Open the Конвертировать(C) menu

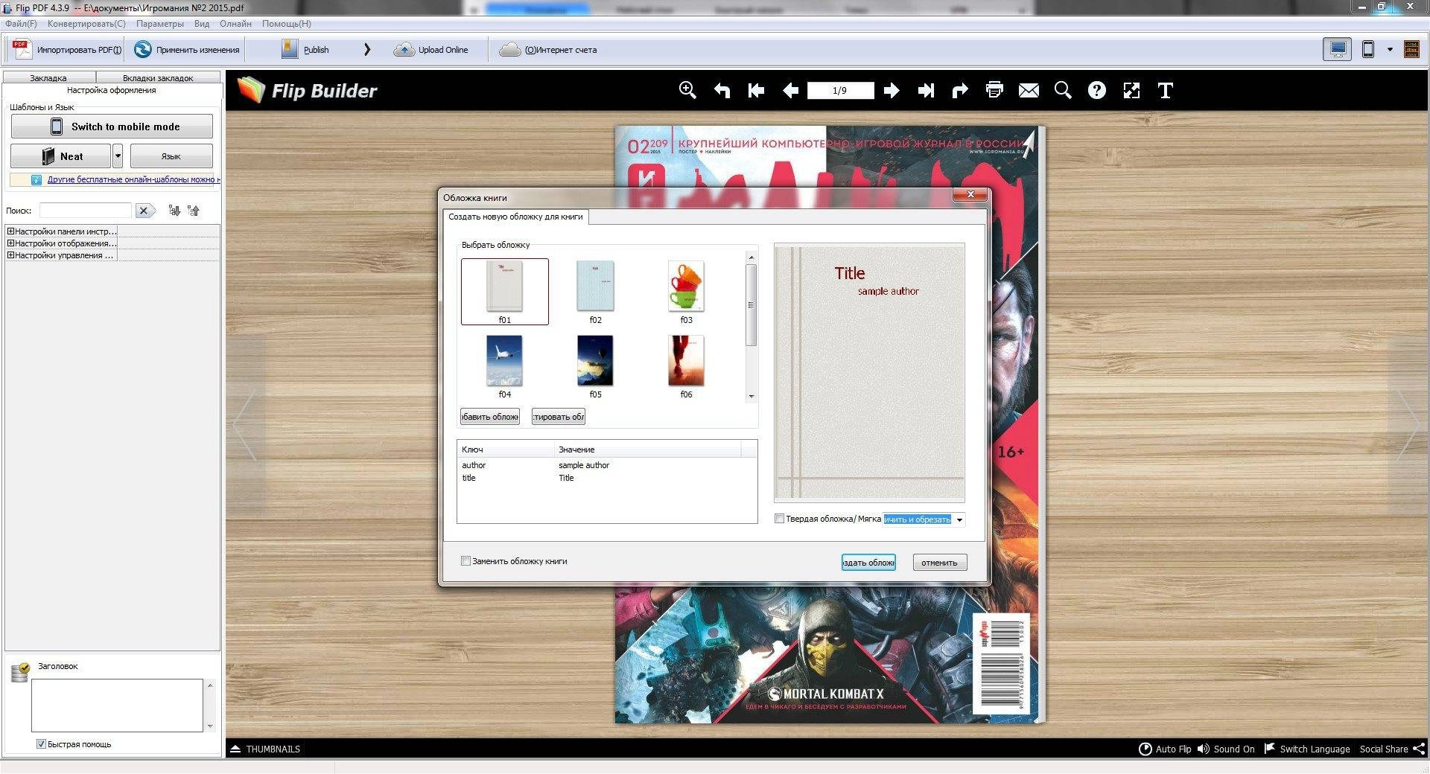(x=86, y=24)
